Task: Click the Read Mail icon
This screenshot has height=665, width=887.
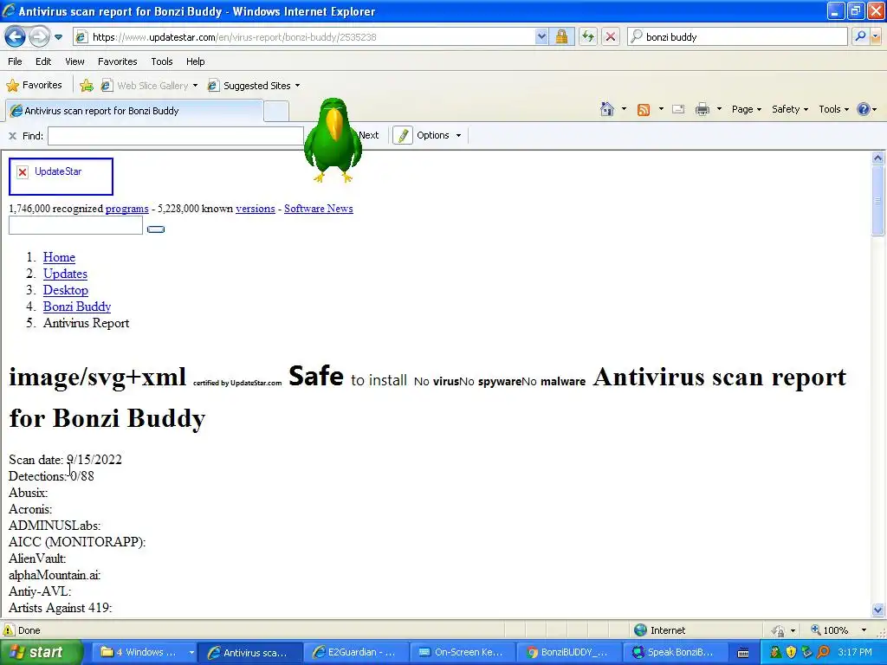Action: click(678, 110)
